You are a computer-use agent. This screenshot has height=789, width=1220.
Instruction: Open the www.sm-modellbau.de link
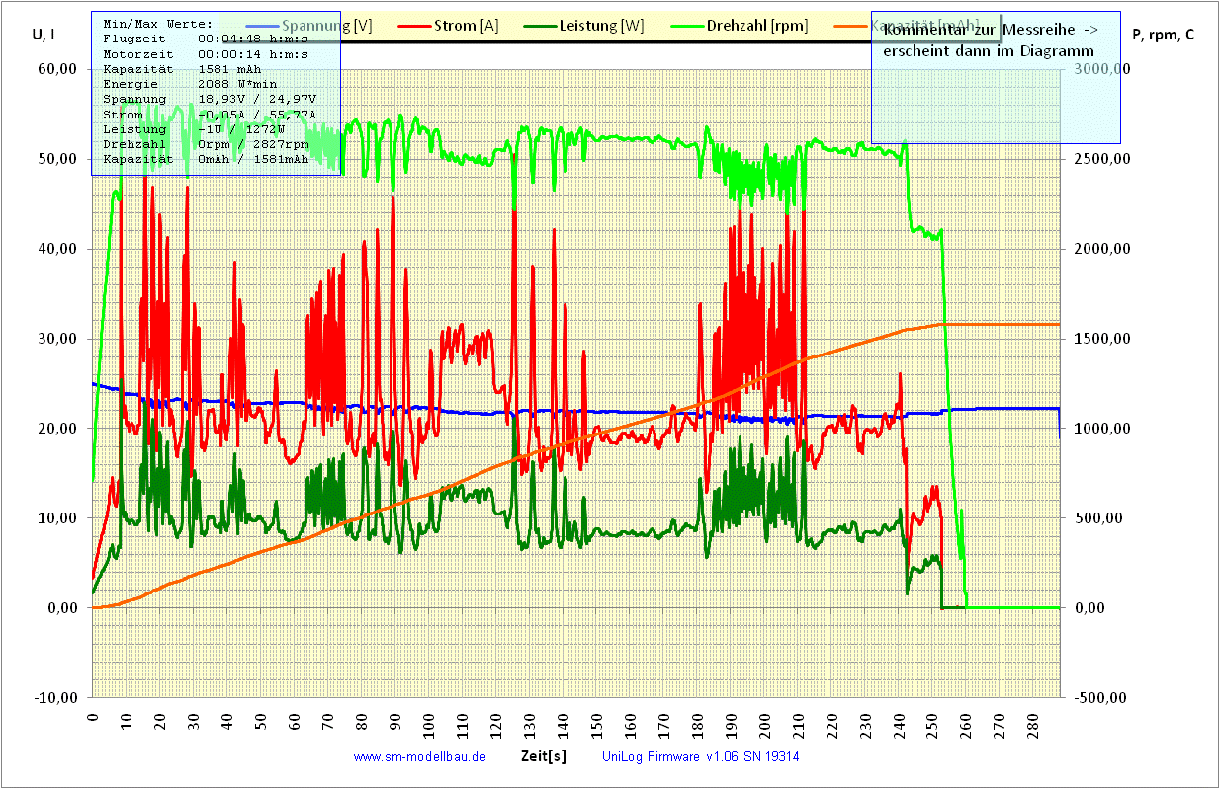coord(419,757)
